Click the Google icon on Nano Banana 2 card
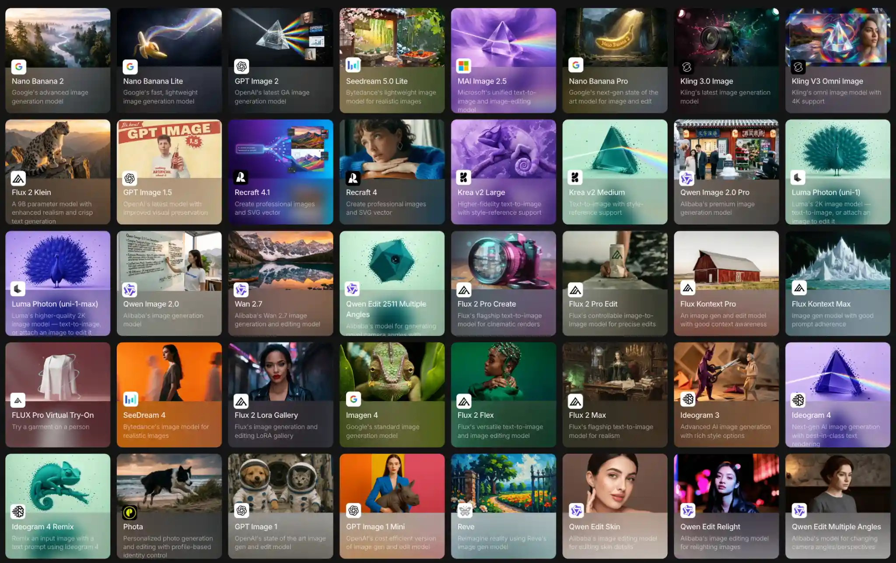Screen dimensions: 896x563 click(x=18, y=66)
